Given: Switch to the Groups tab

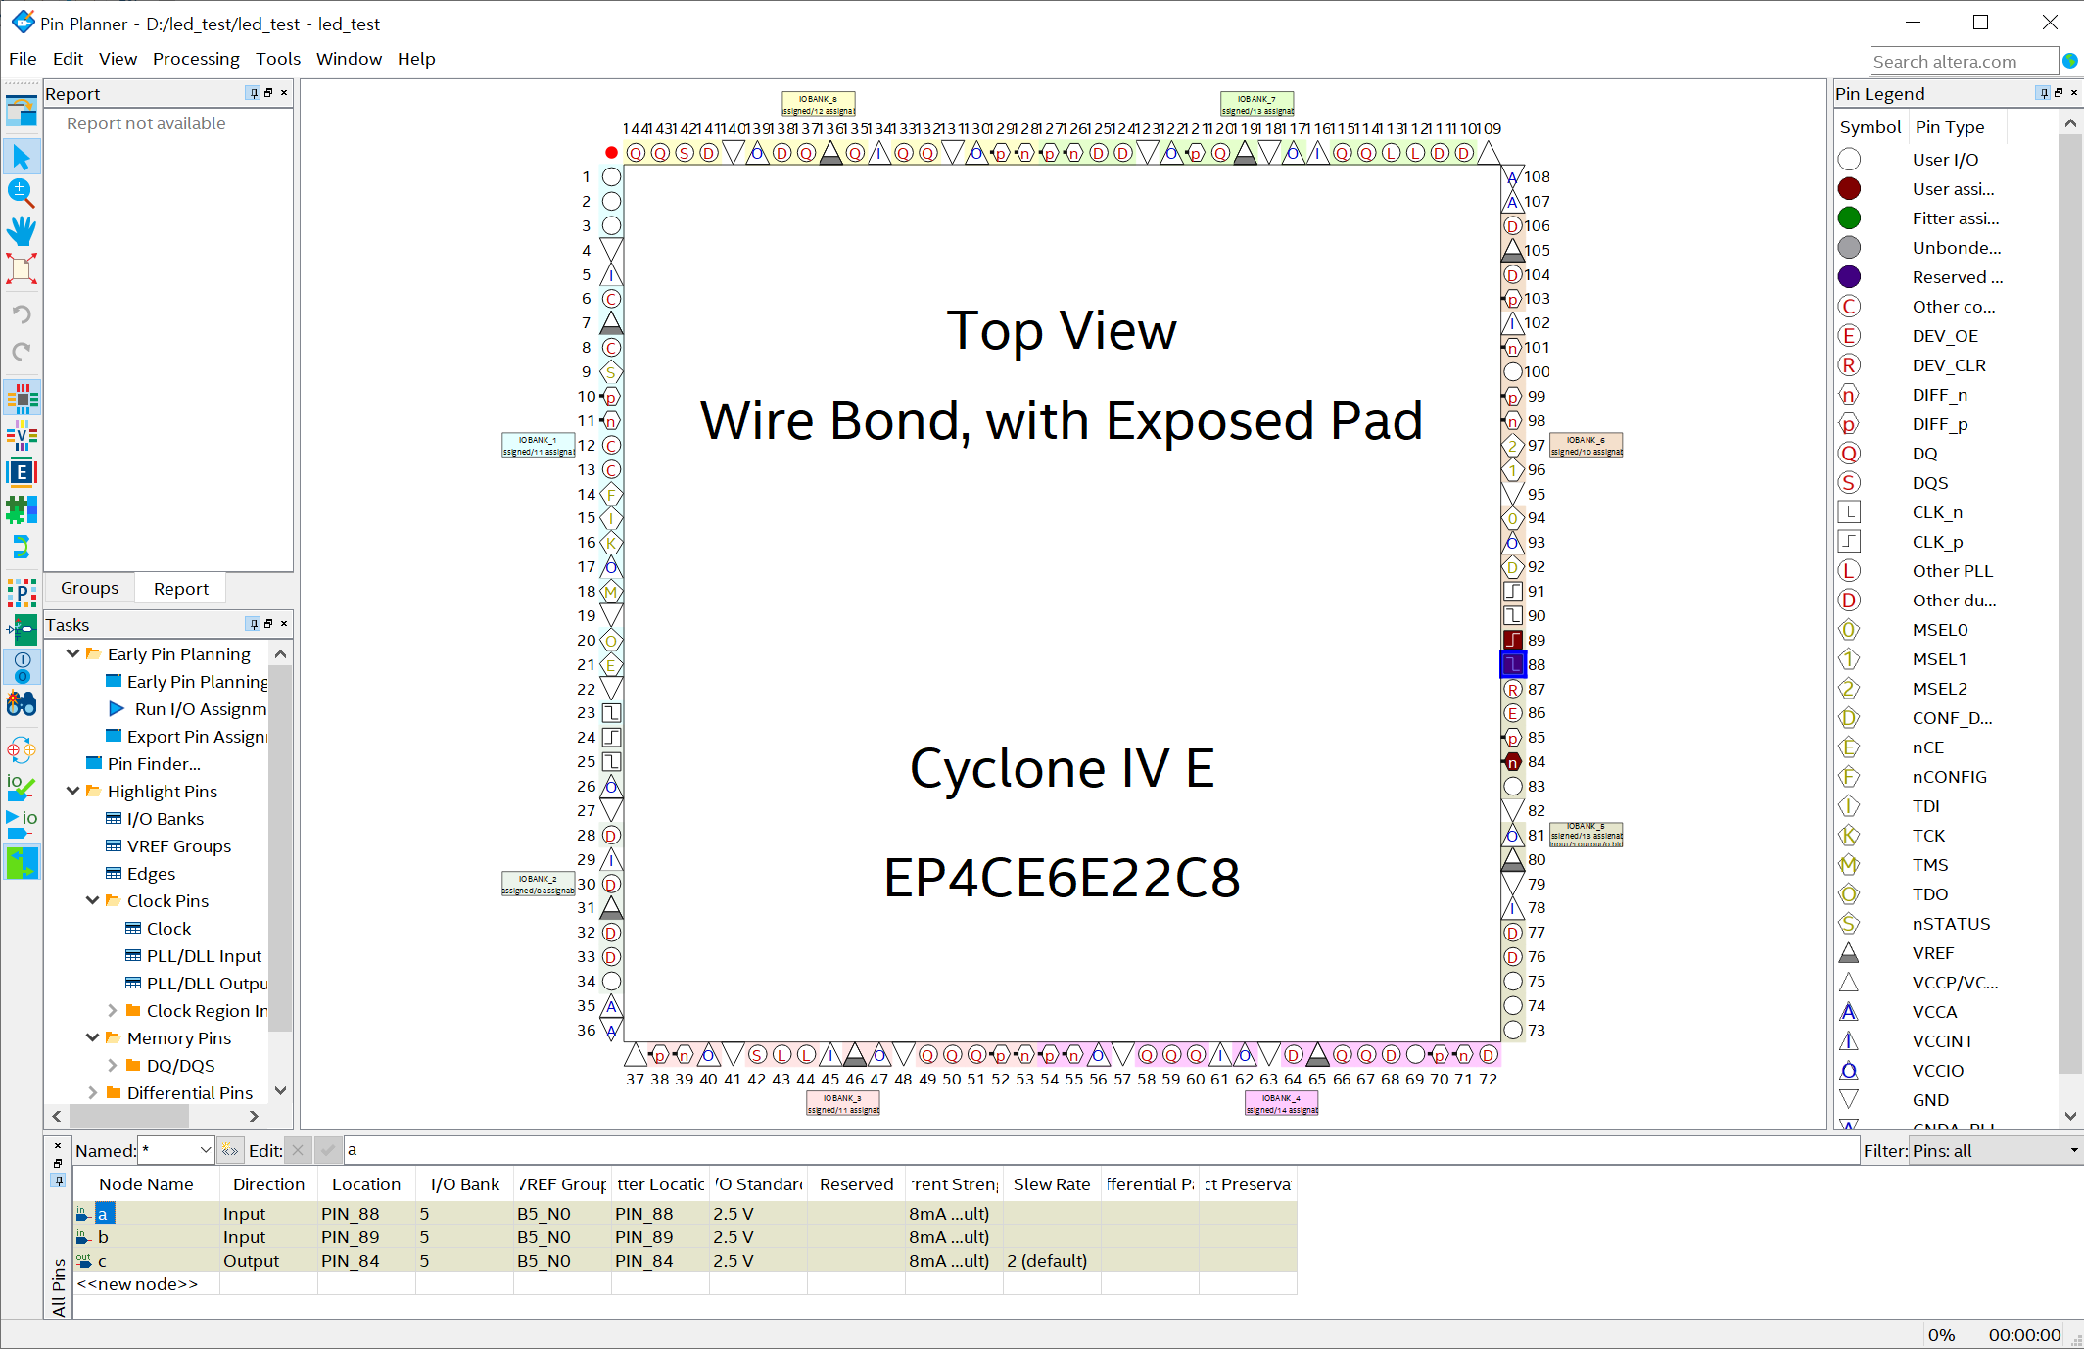Looking at the screenshot, I should (x=89, y=588).
